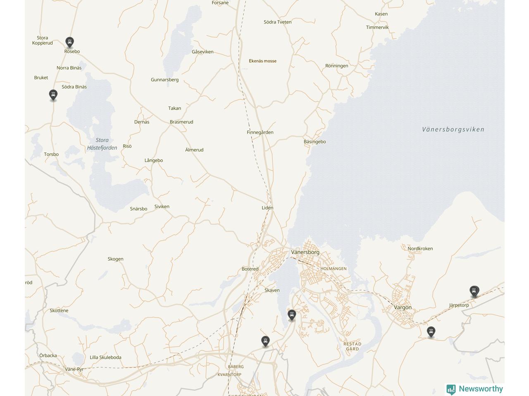Click the Restad Gård label
Viewport: 529px width, 396px height.
pyautogui.click(x=352, y=346)
